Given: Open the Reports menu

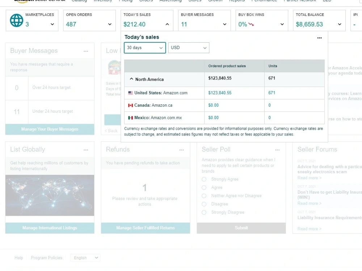Looking at the screenshot, I should click(x=237, y=1).
